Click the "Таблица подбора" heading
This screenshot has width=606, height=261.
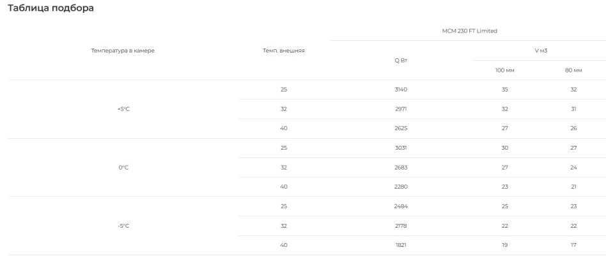(x=51, y=8)
